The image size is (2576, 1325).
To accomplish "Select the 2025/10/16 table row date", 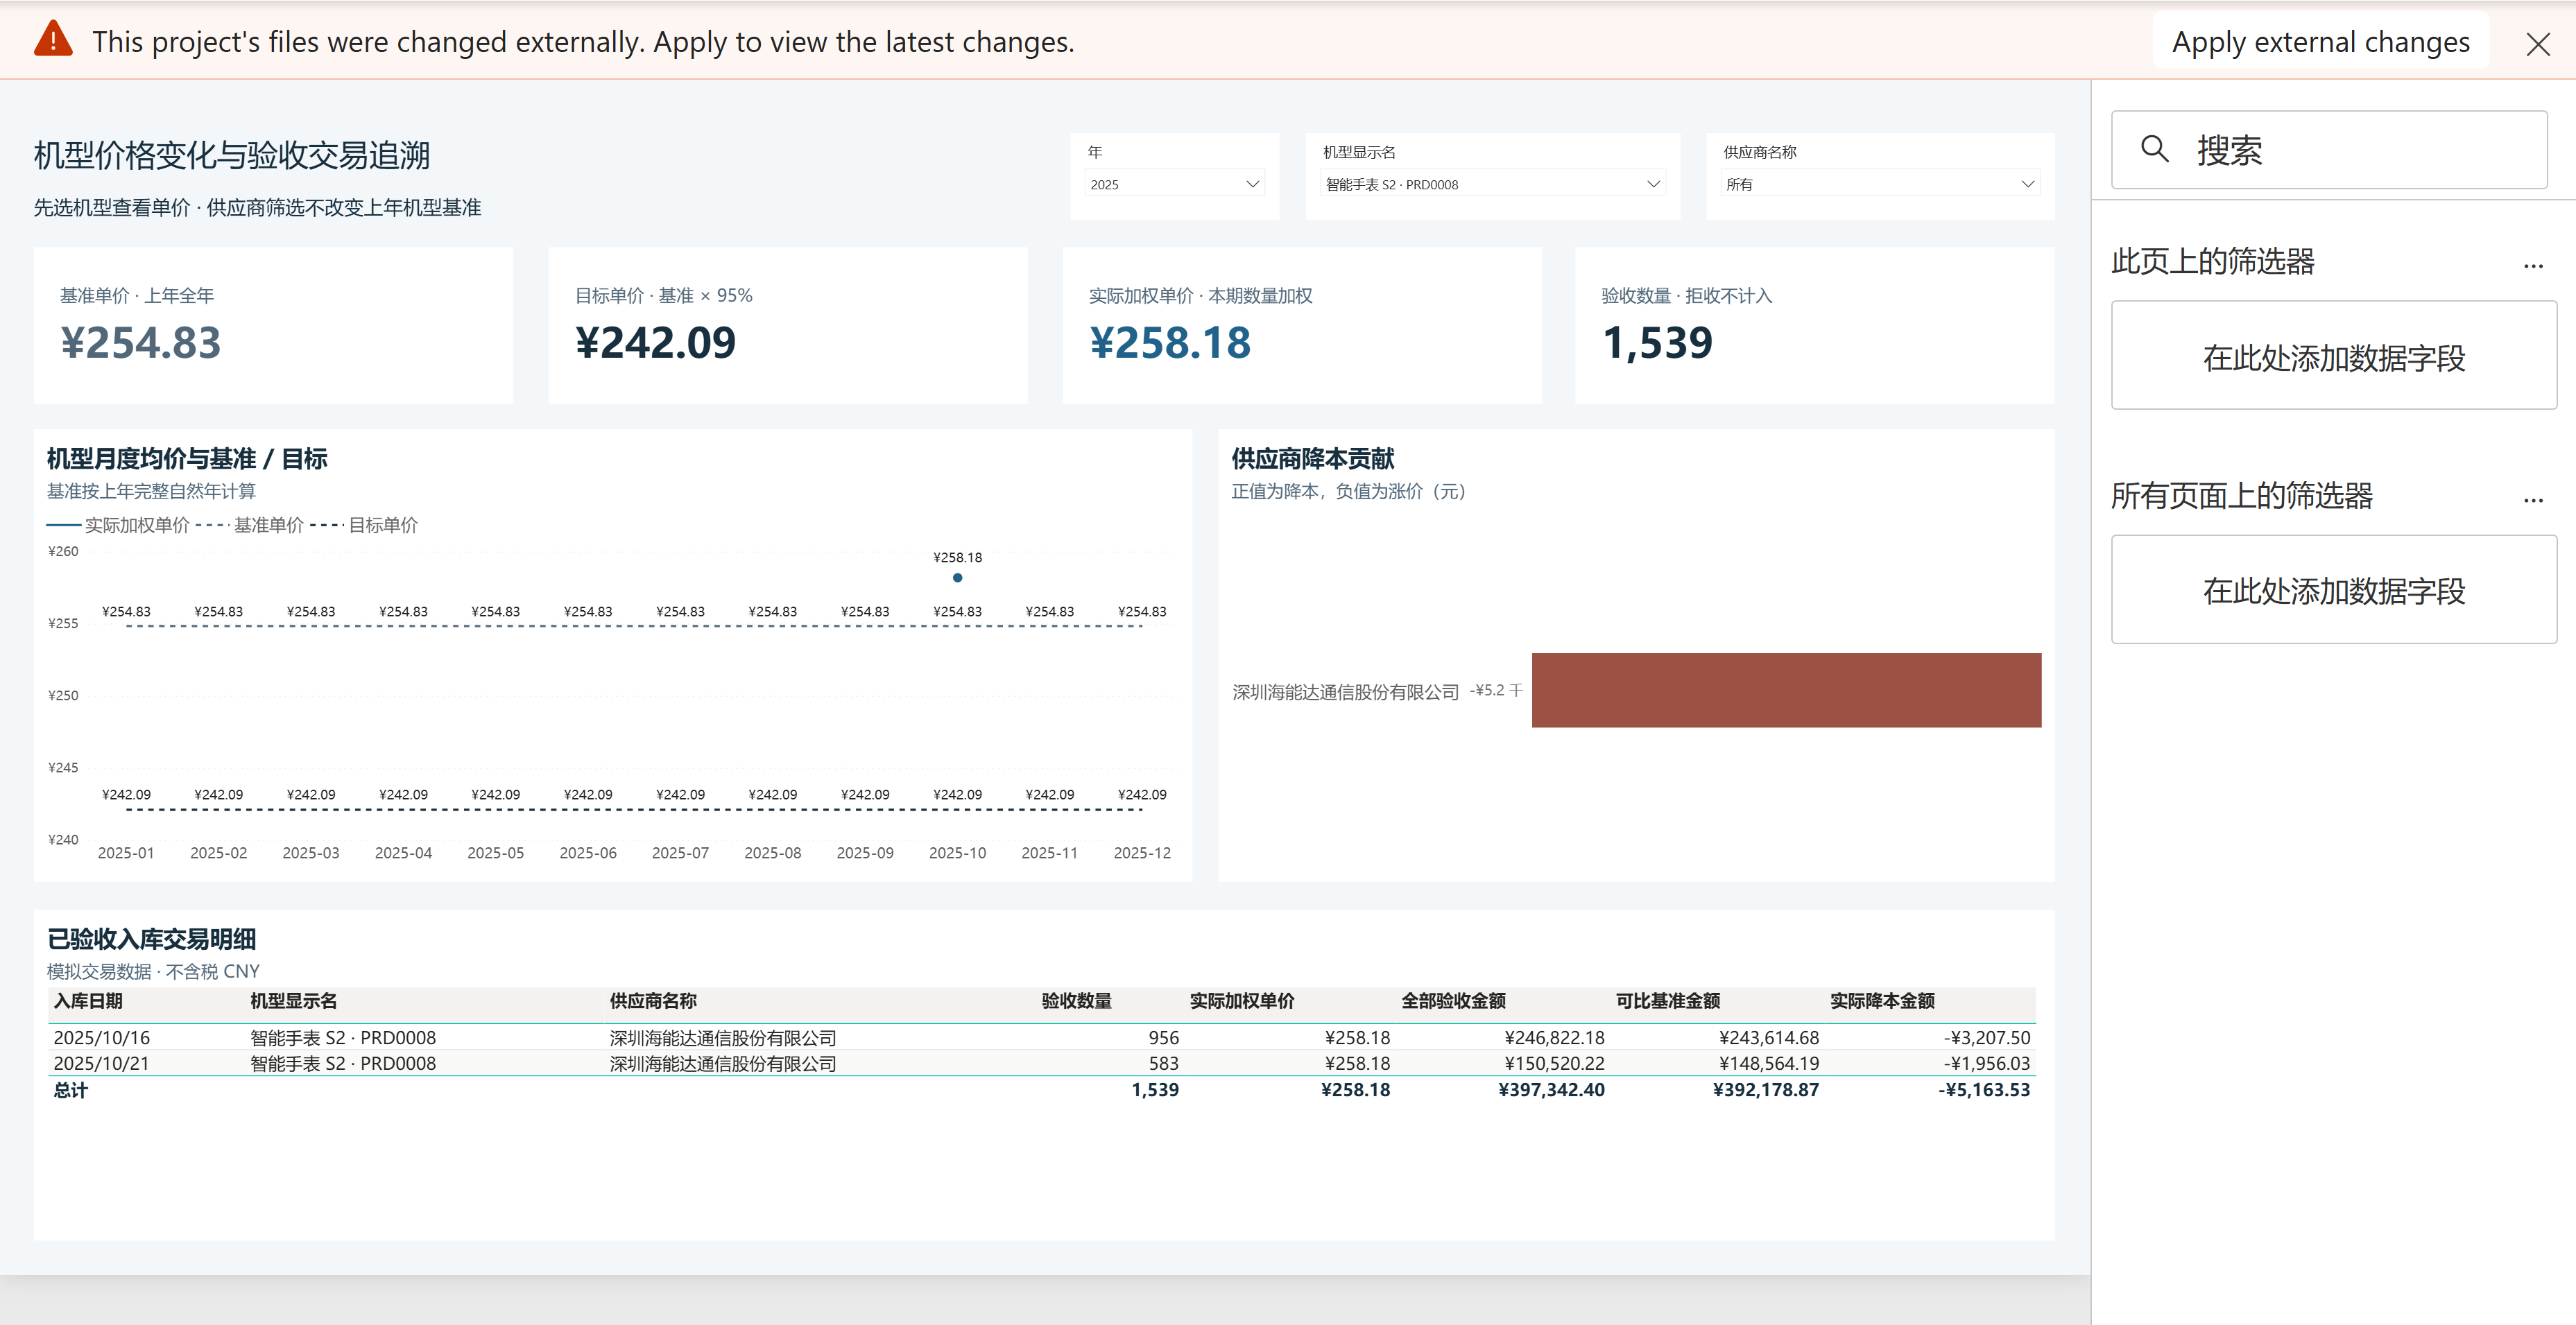I will (101, 1038).
